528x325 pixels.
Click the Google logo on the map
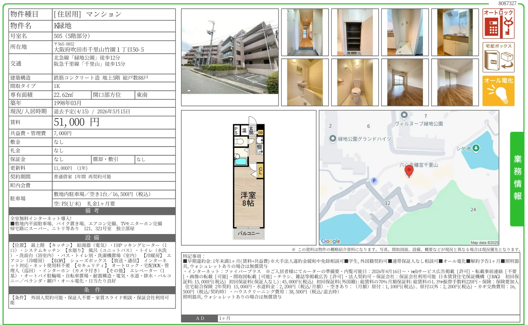[x=331, y=241]
